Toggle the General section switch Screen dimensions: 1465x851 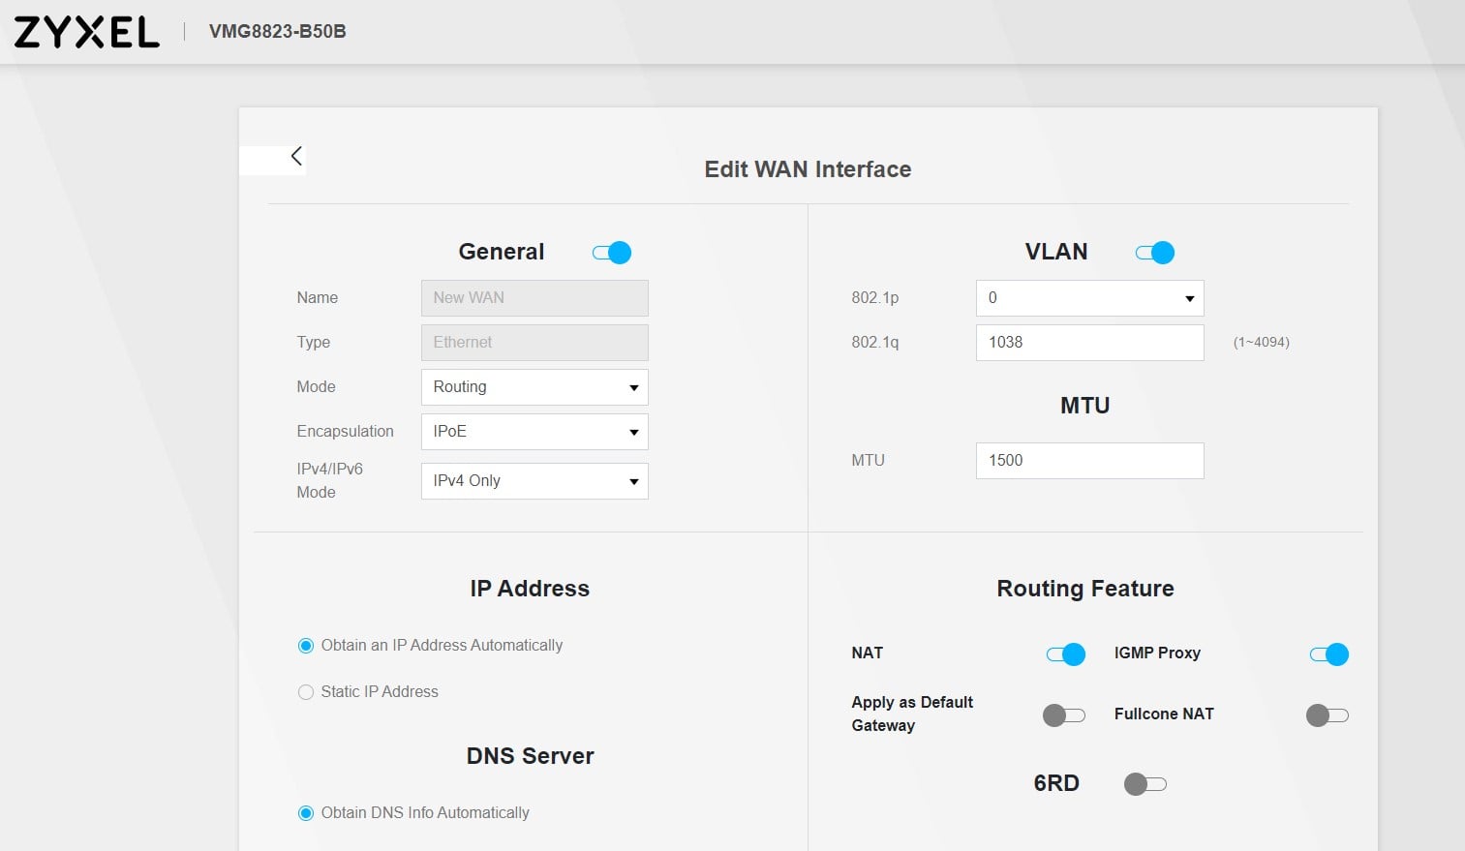point(611,252)
